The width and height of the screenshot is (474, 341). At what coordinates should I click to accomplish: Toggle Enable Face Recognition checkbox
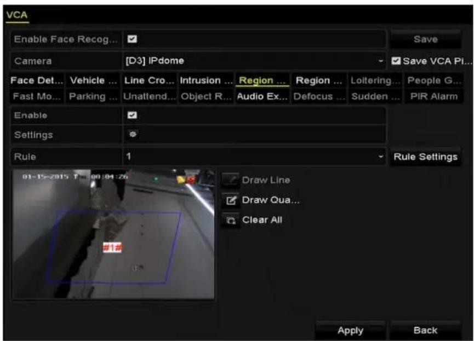(x=132, y=39)
